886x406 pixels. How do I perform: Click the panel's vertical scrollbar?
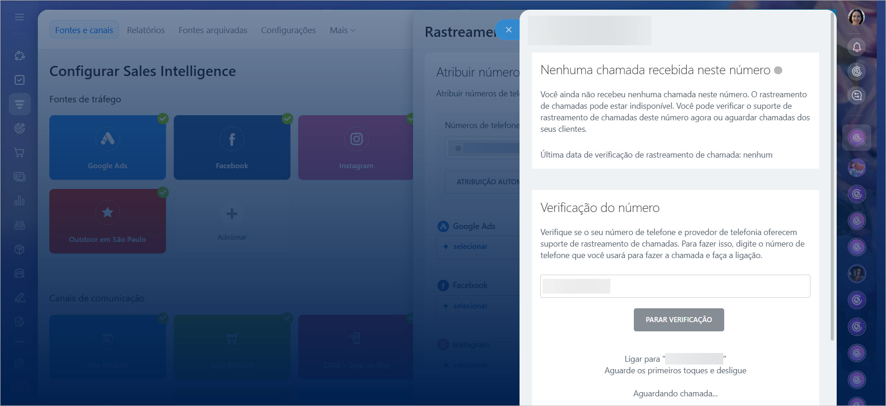click(832, 184)
